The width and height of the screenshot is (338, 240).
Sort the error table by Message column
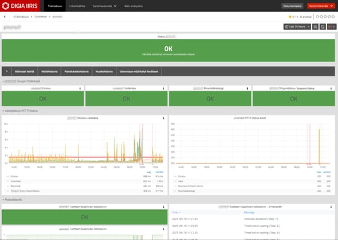point(249,212)
